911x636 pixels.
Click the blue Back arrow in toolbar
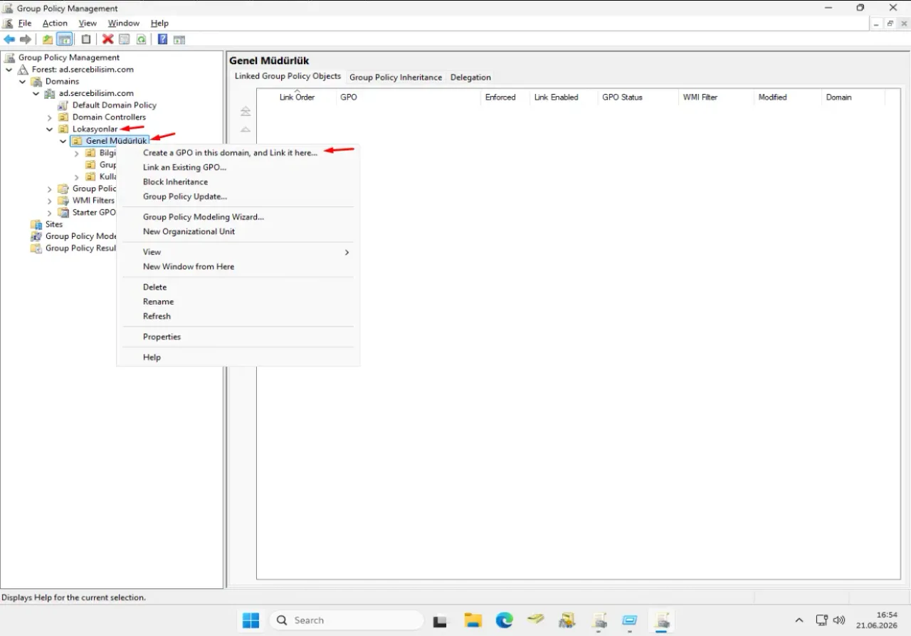click(x=9, y=40)
